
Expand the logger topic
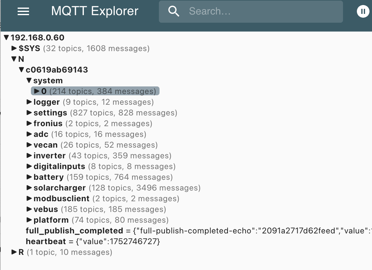pyautogui.click(x=29, y=102)
